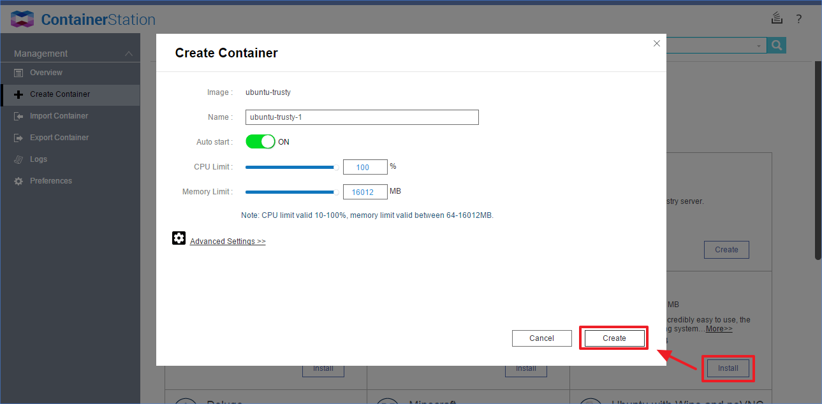Turn off the Auto start toggle

tap(260, 141)
